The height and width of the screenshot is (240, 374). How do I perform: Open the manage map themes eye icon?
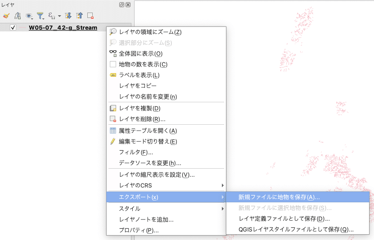point(29,16)
